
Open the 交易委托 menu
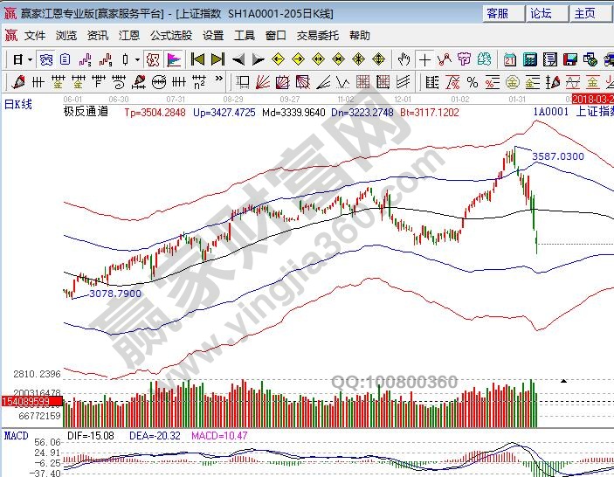click(317, 36)
